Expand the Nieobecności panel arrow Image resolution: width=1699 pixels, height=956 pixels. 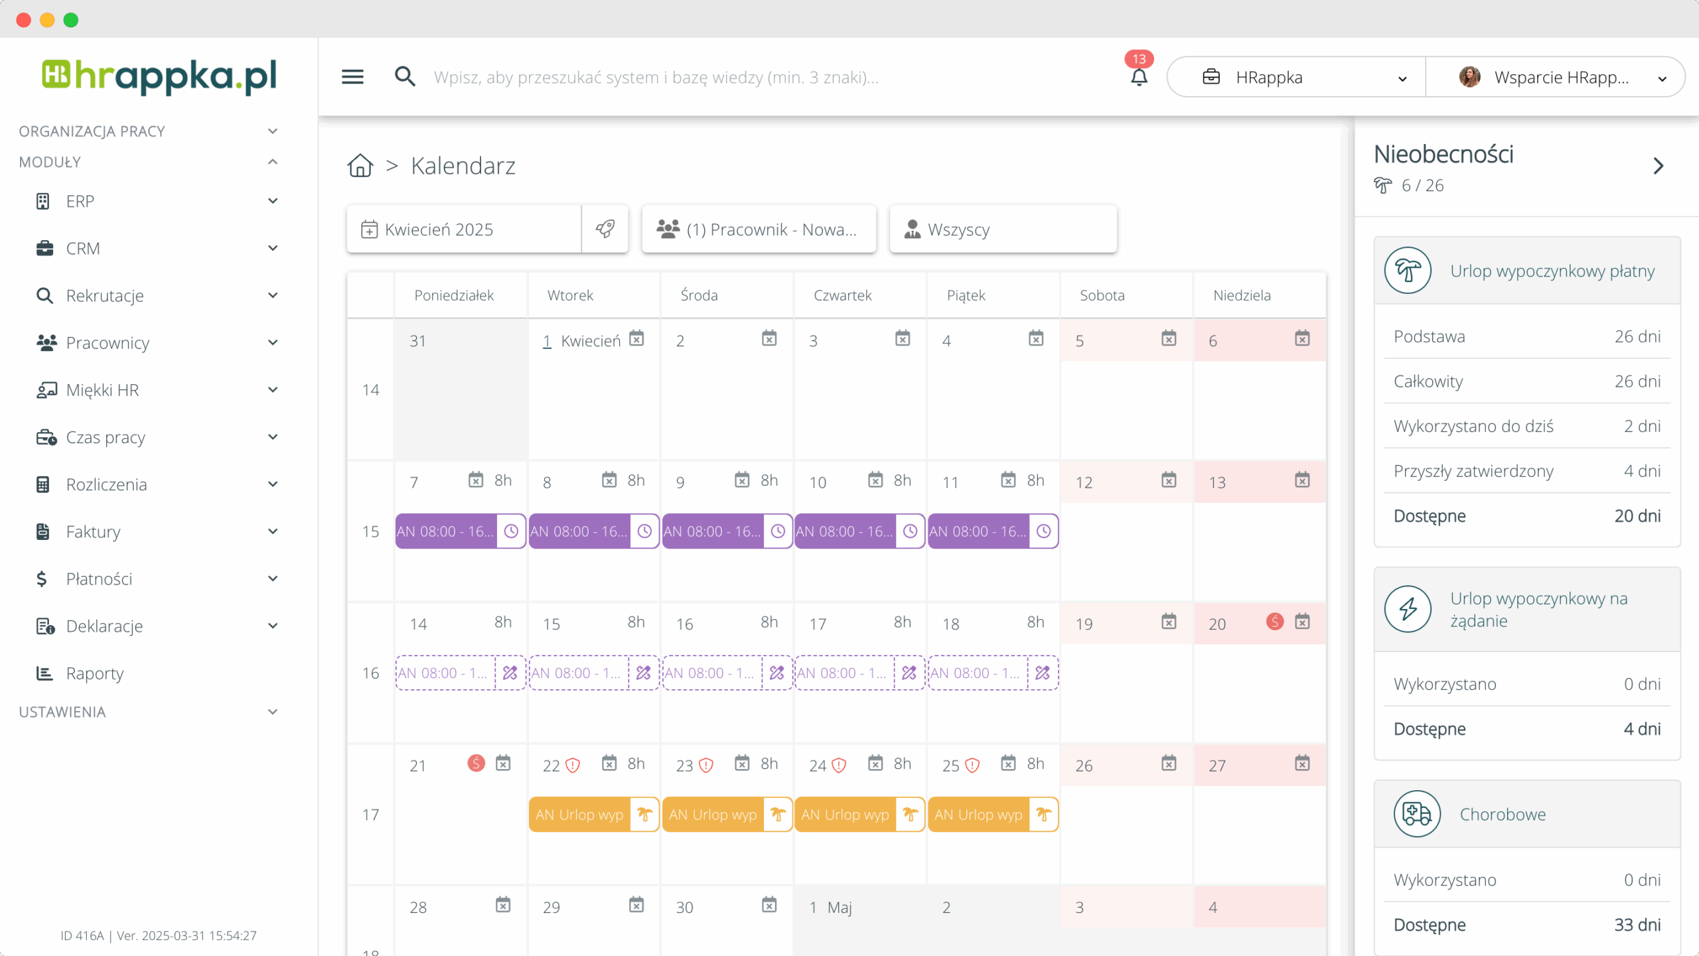click(1658, 166)
